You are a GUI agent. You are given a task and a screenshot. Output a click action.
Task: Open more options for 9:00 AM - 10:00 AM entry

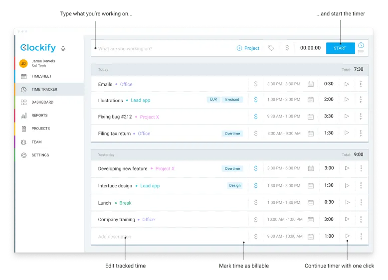(361, 236)
